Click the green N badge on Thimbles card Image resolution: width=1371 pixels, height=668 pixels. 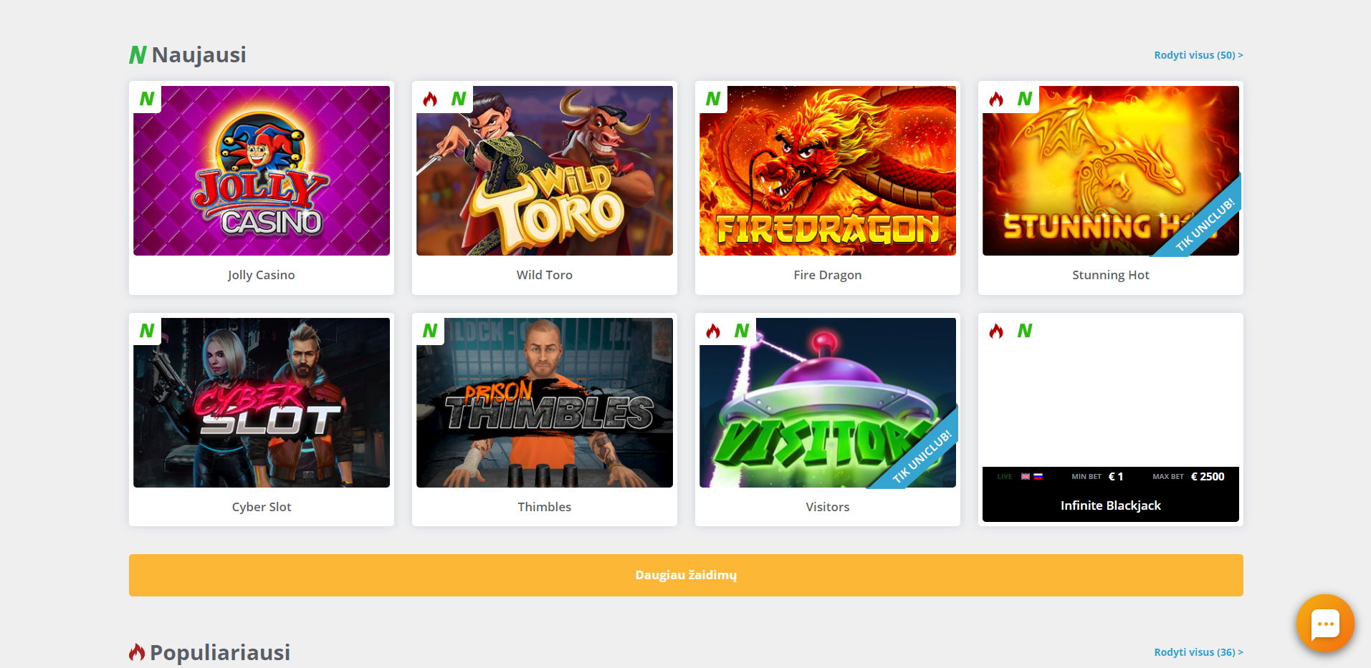pyautogui.click(x=430, y=331)
